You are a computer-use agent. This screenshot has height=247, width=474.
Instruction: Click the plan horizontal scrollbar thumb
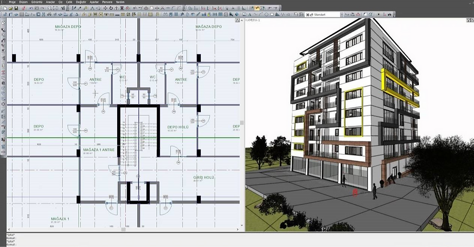click(x=123, y=230)
